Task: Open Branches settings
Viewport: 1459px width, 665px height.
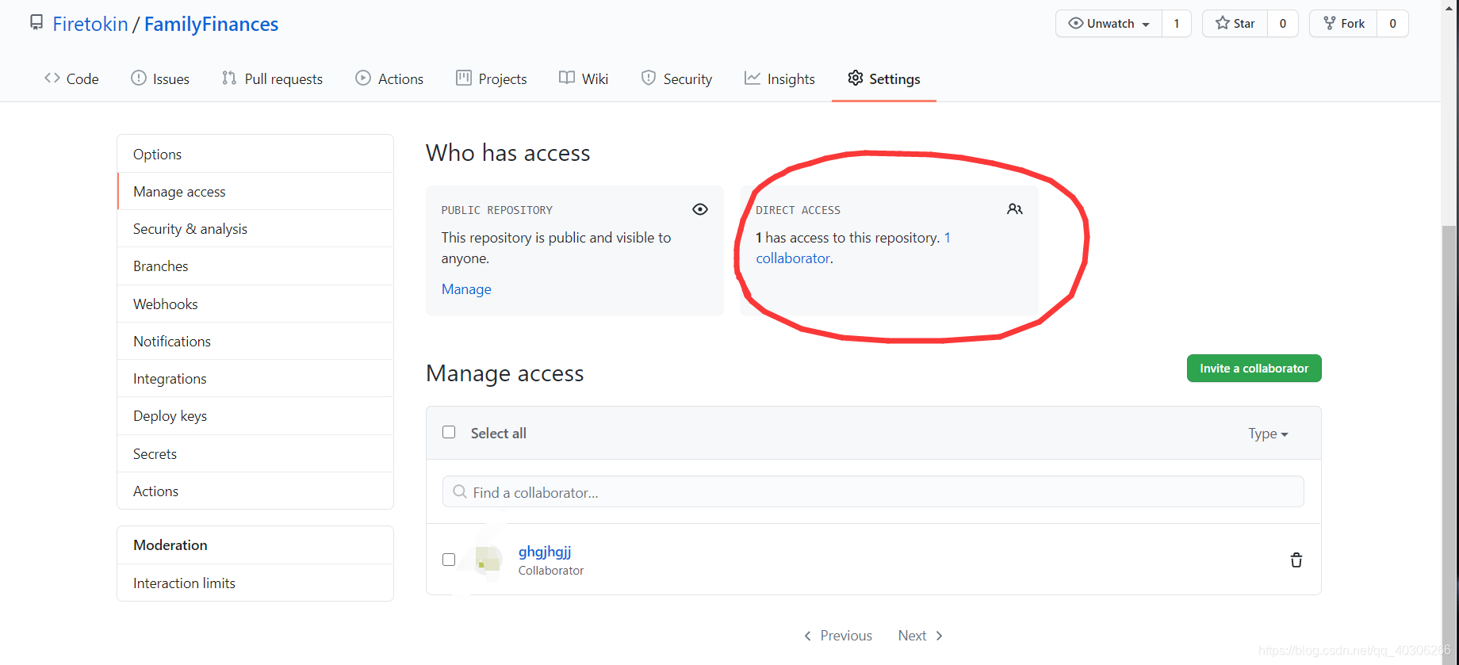Action: pos(255,266)
